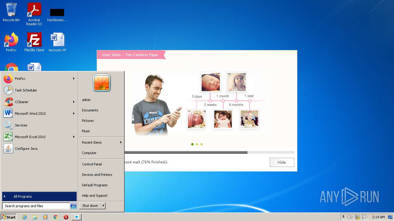Image resolution: width=394 pixels, height=221 pixels.
Task: Click the 6 months baby photo thumbnail
Action: point(236,82)
